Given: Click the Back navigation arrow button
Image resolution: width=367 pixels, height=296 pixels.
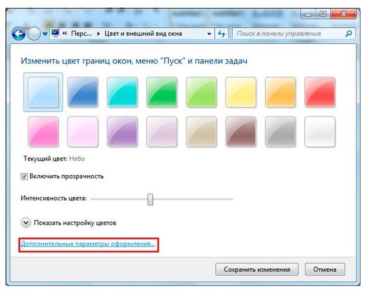Looking at the screenshot, I should [19, 34].
